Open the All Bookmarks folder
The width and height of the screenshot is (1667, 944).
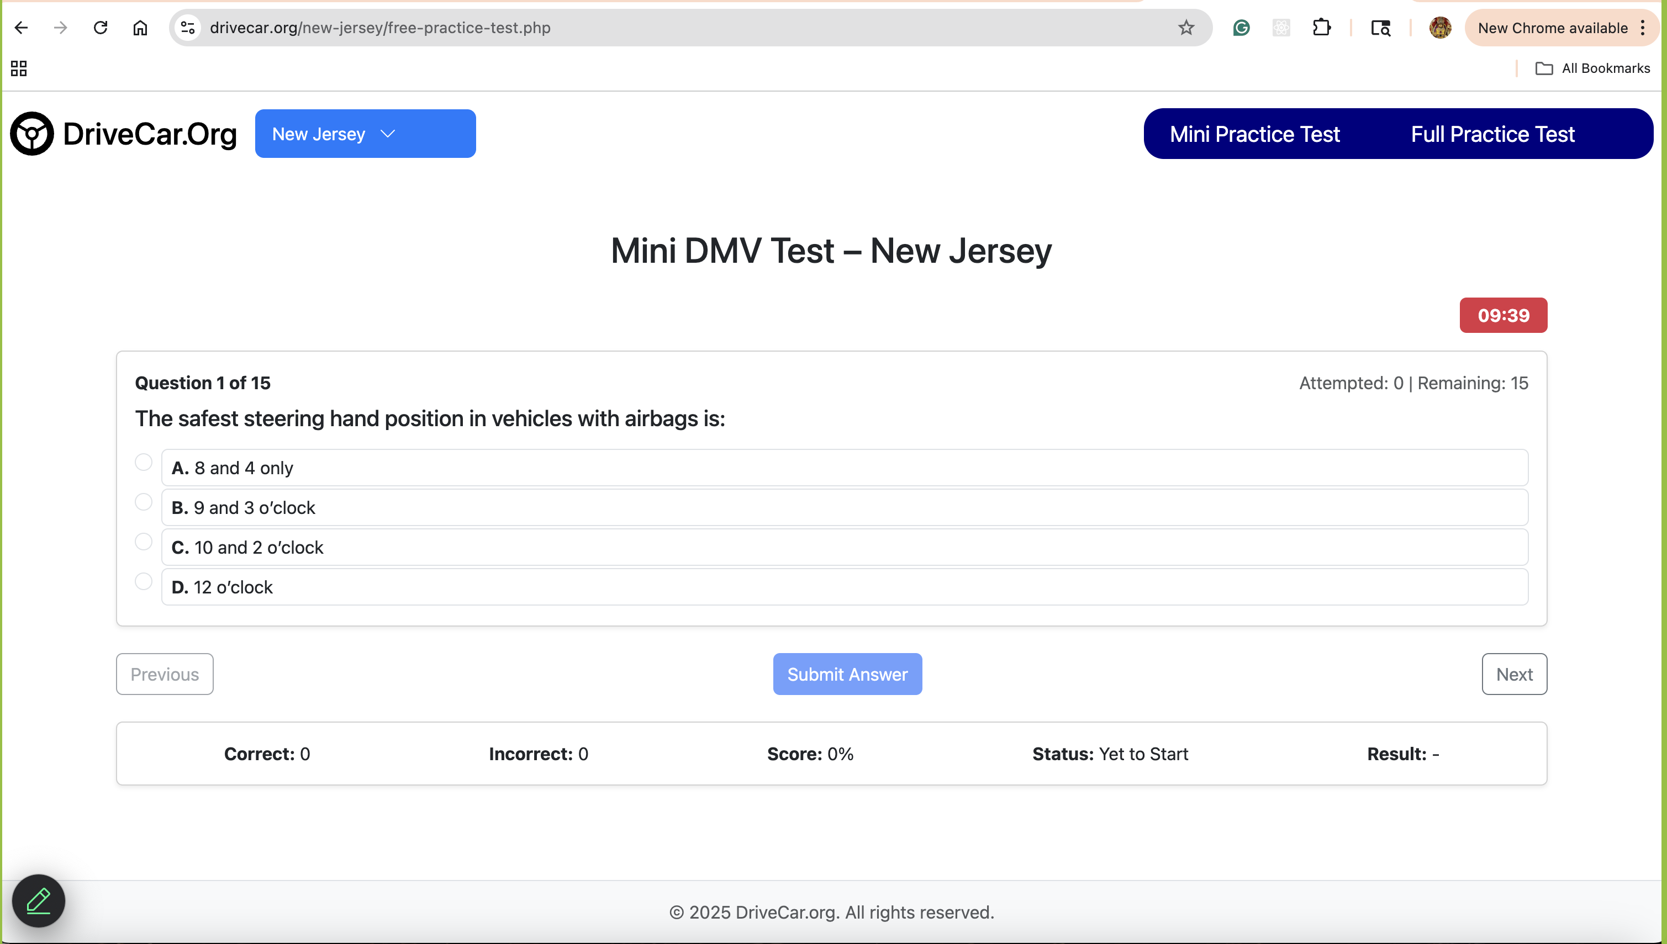pos(1593,68)
